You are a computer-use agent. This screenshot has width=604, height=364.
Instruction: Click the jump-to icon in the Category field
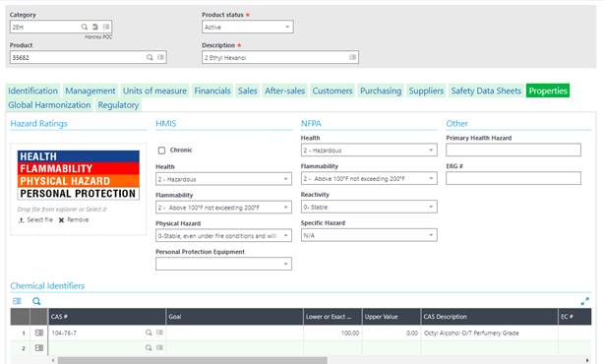[x=94, y=27]
